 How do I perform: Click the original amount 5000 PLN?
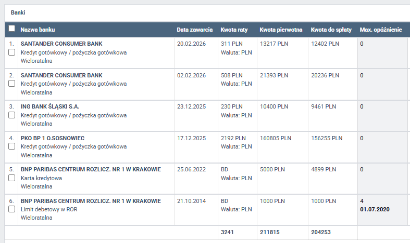272,169
